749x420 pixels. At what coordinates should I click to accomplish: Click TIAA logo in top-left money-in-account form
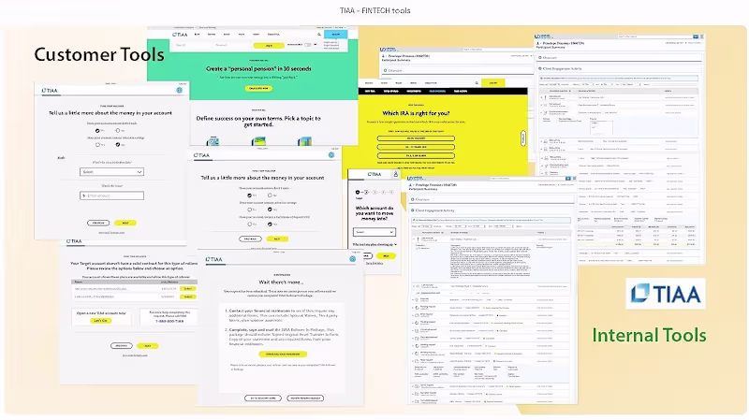click(50, 90)
